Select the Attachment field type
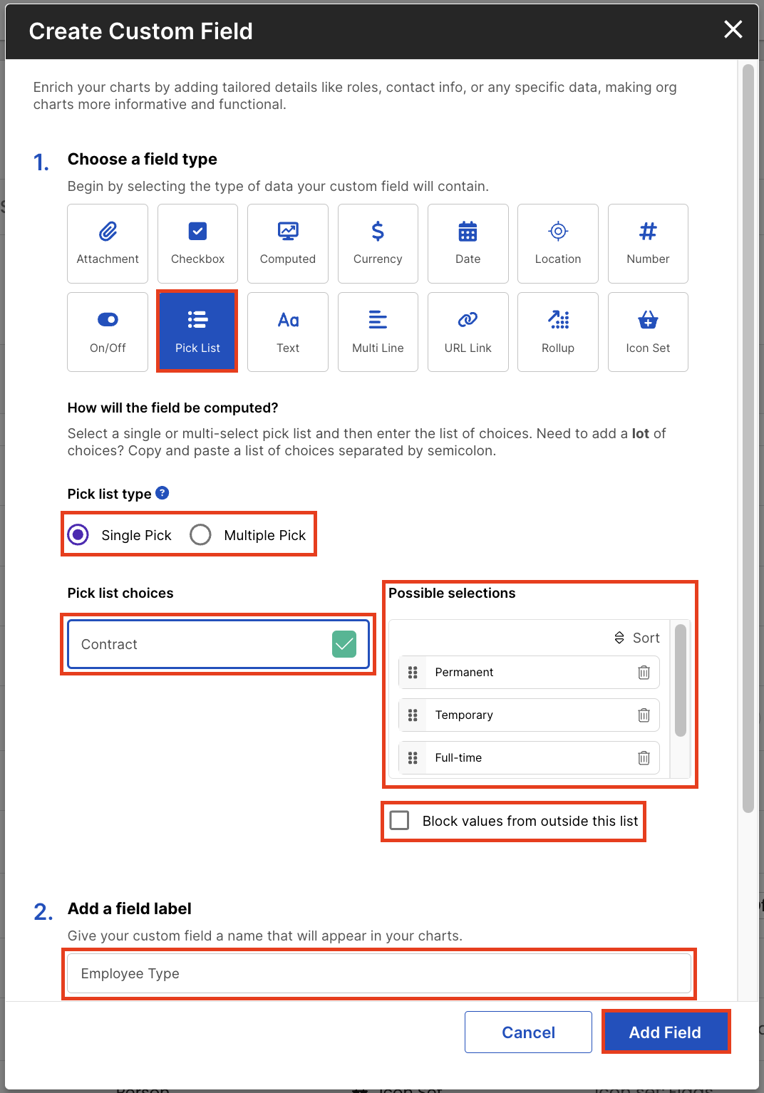The image size is (764, 1093). pyautogui.click(x=107, y=243)
